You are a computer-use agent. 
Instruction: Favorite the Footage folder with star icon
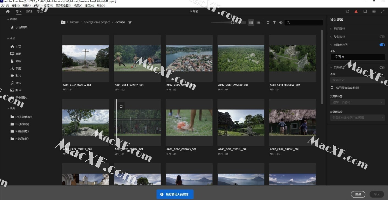130,22
